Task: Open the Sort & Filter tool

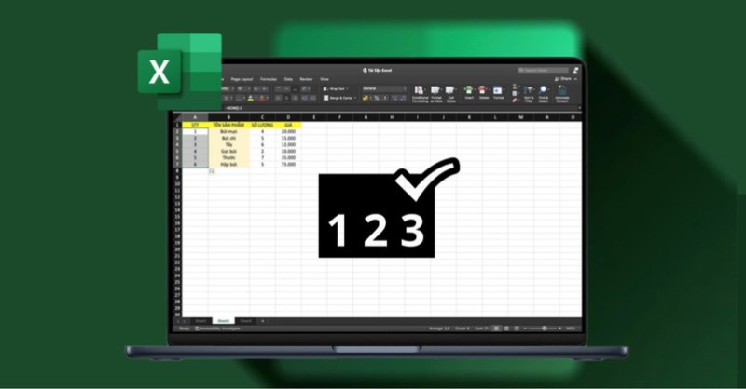Action: (529, 94)
